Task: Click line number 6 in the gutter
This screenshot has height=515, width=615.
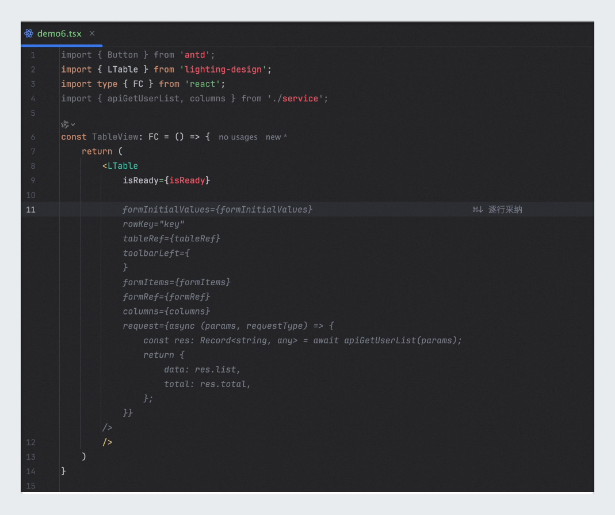Action: [x=33, y=137]
